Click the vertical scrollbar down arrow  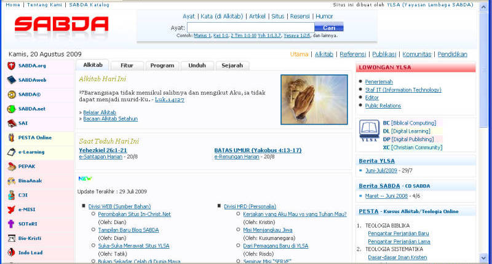[483, 258]
